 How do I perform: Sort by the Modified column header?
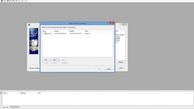click(x=72, y=31)
